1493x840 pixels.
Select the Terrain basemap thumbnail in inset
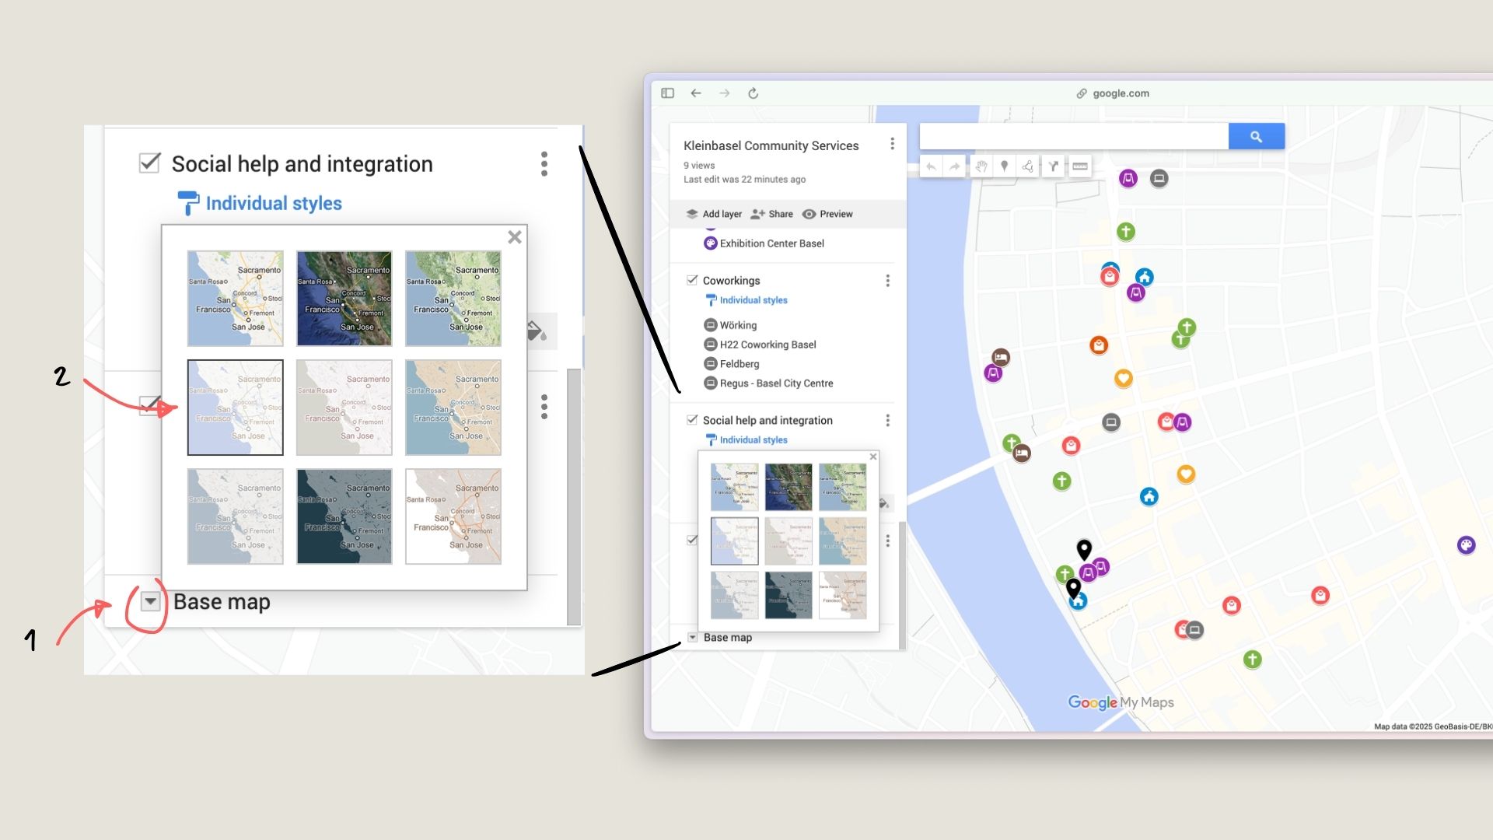453,299
